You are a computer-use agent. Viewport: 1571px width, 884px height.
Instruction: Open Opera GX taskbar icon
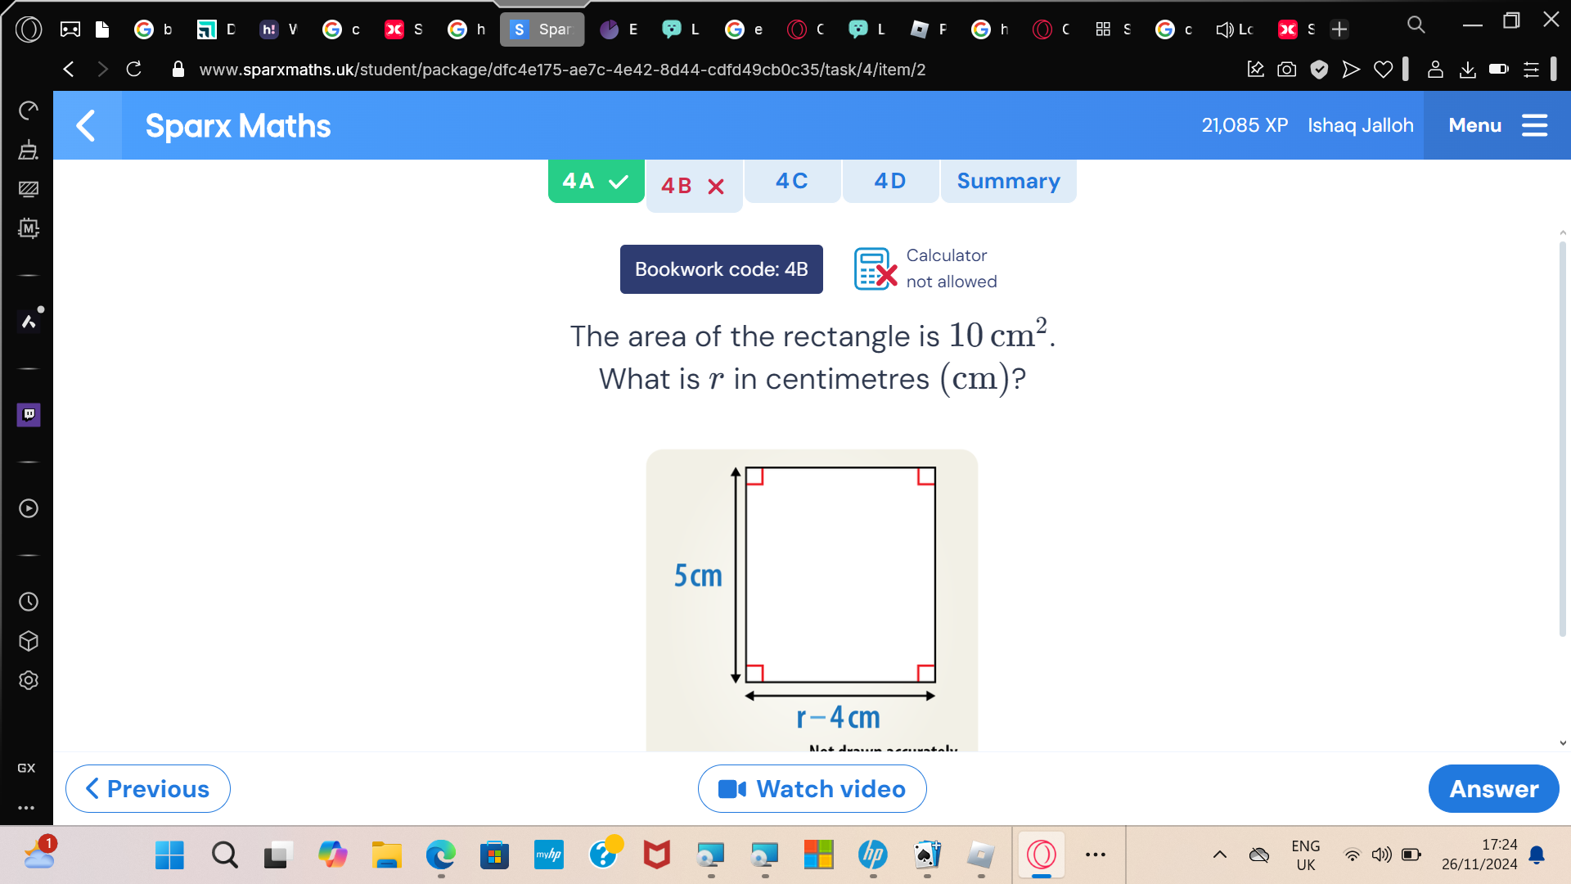click(1041, 855)
